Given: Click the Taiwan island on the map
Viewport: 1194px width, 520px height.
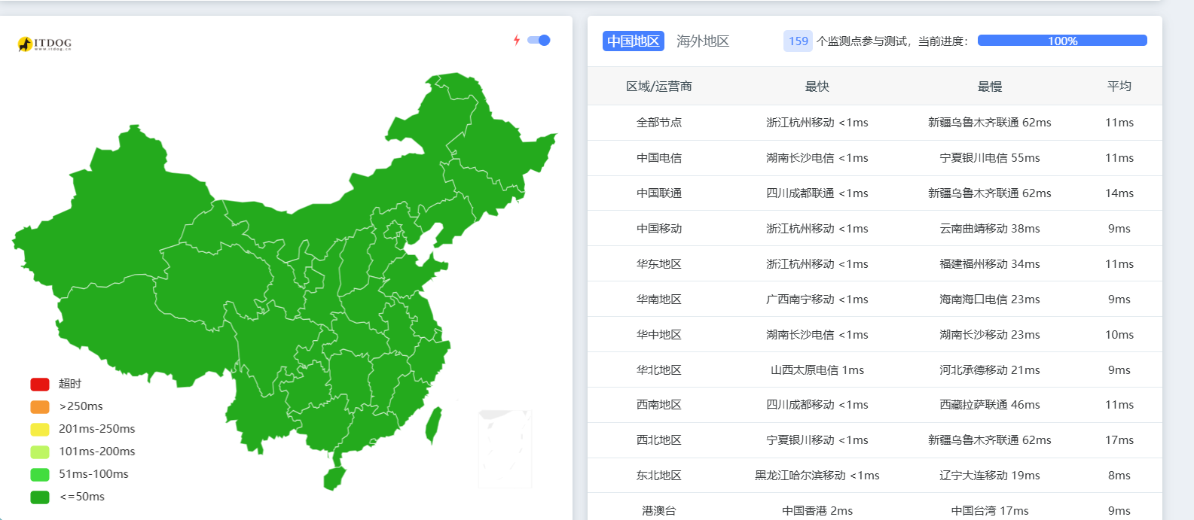Looking at the screenshot, I should click(433, 424).
